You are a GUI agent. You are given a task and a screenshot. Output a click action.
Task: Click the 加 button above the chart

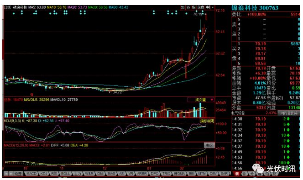(183, 7)
